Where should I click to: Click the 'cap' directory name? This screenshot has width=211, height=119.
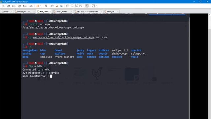(42, 54)
